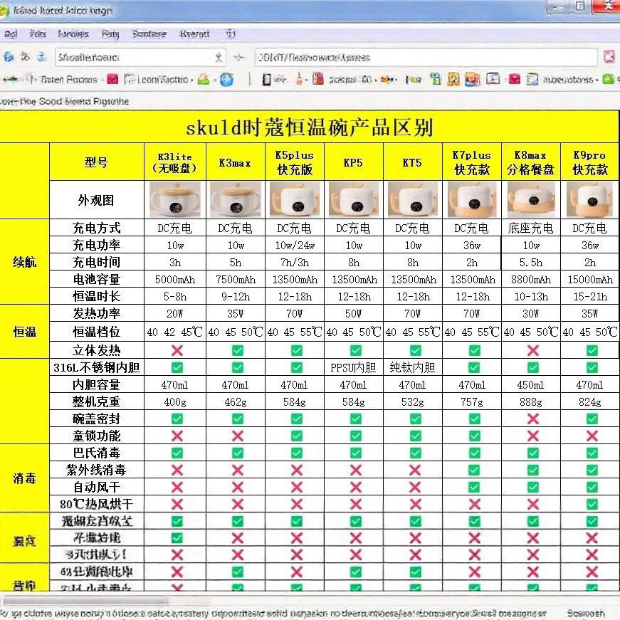Click the '续航' category cell
620x620 pixels.
coord(24,262)
